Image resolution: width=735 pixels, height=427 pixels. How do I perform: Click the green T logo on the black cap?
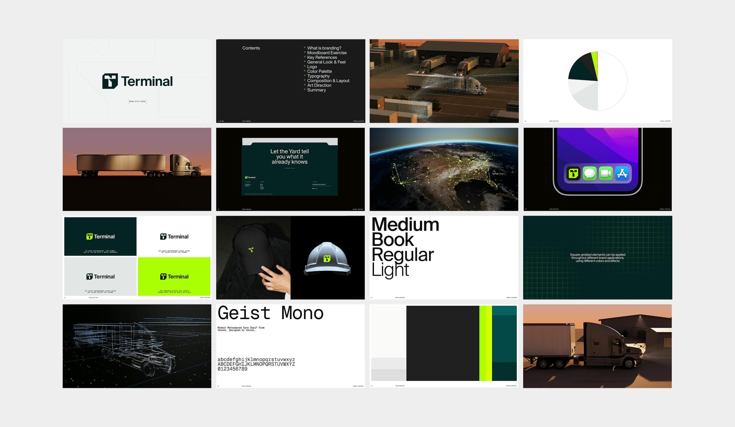tap(251, 249)
